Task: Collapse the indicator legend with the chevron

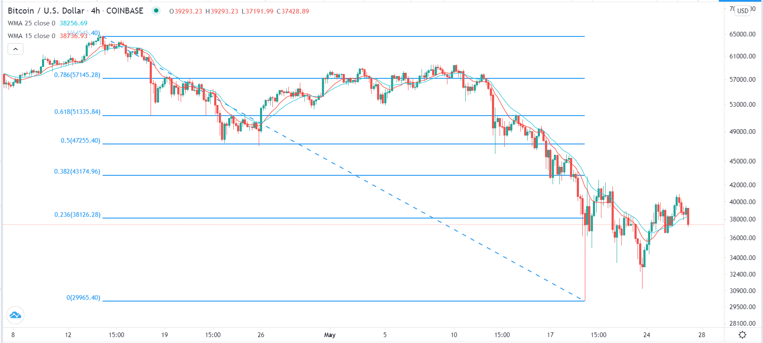Action: tap(15, 49)
